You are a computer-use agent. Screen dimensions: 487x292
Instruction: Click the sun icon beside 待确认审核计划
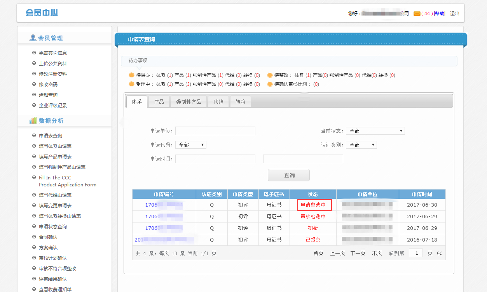click(x=270, y=84)
